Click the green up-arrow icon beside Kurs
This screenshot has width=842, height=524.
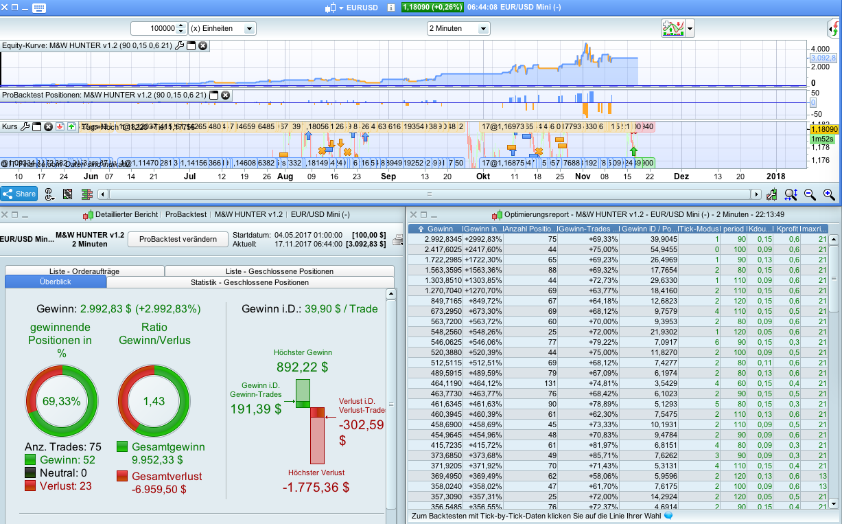pos(71,127)
